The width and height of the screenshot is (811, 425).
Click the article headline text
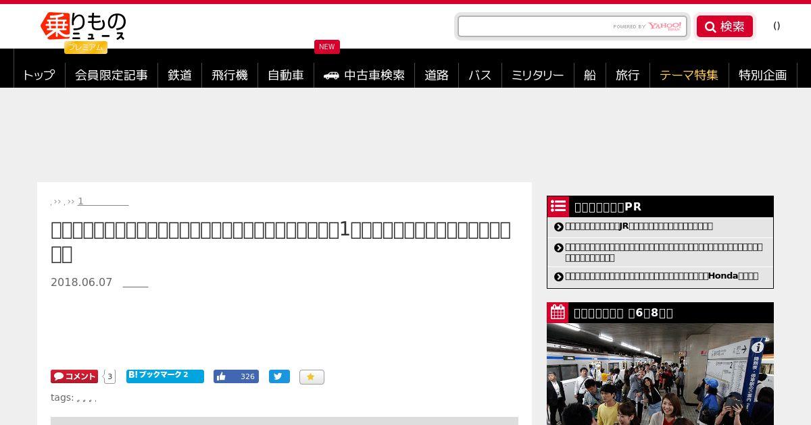point(280,241)
